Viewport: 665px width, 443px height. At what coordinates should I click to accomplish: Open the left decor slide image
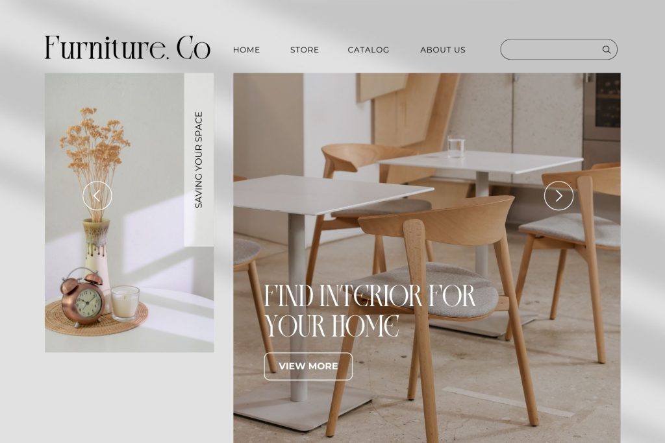[129, 213]
